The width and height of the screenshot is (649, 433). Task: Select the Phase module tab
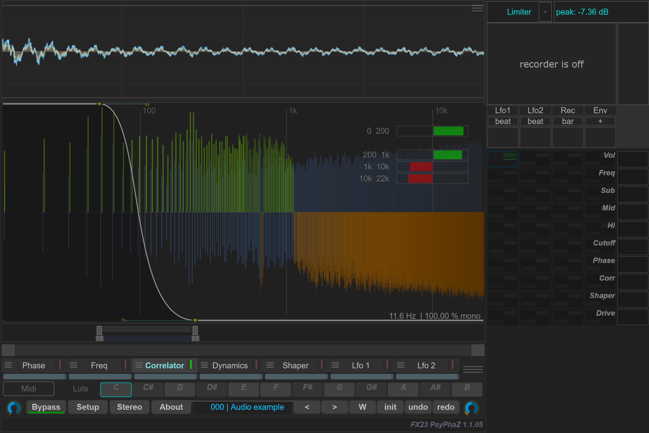34,365
